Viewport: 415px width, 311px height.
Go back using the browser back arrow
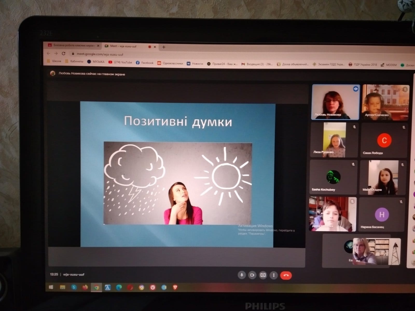click(x=49, y=53)
